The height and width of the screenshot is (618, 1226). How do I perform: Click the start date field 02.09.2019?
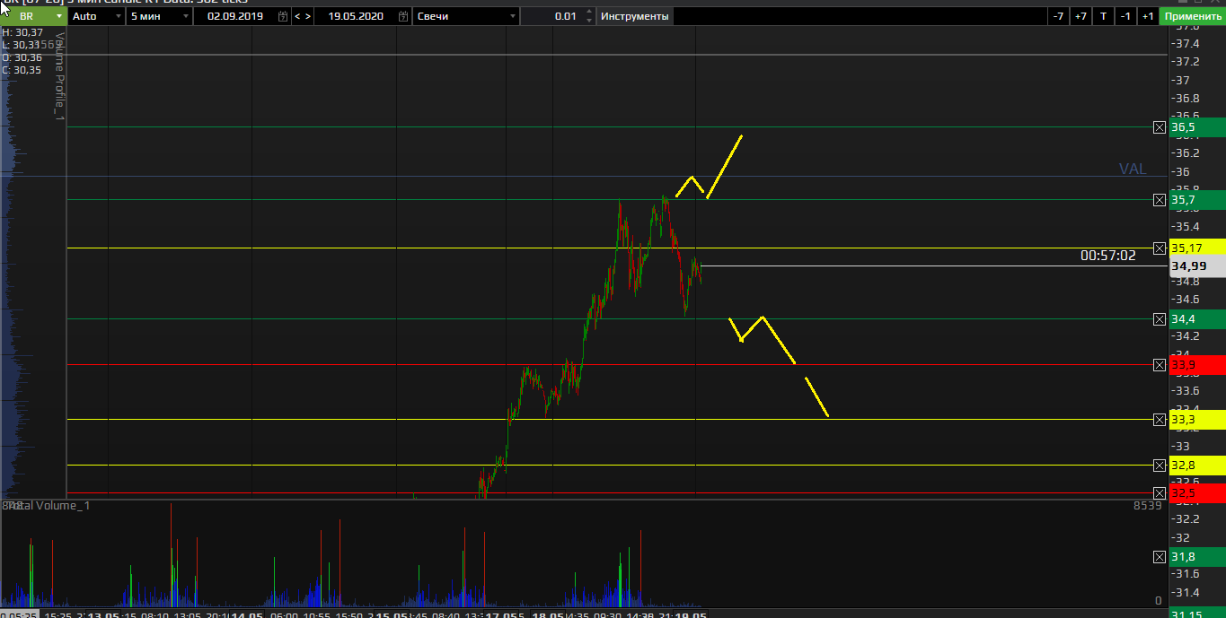(235, 16)
